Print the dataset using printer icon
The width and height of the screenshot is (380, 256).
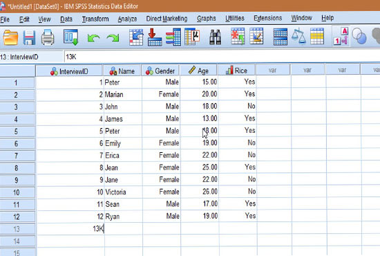(x=48, y=37)
